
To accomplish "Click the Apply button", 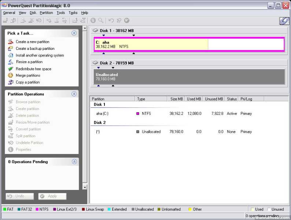I will 52,196.
